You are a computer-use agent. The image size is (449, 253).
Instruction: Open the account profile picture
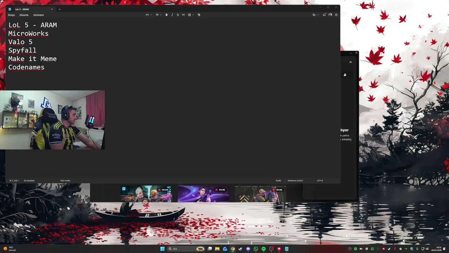click(330, 15)
